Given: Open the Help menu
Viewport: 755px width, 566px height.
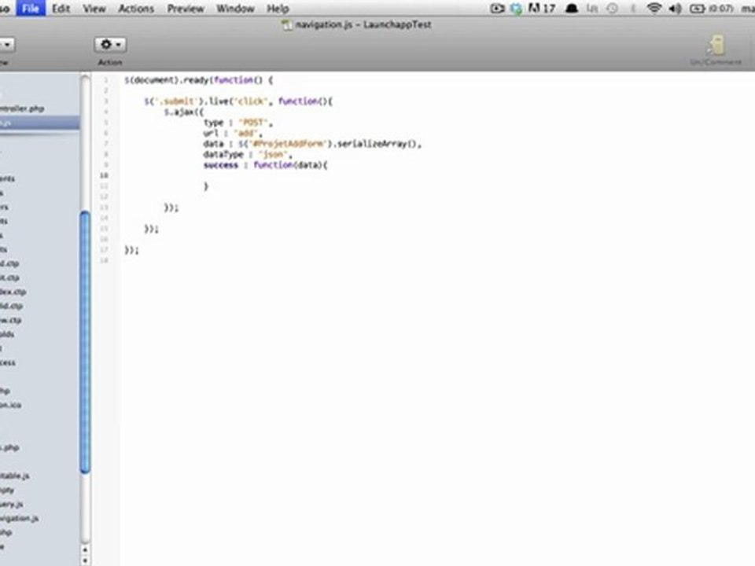Looking at the screenshot, I should (278, 8).
